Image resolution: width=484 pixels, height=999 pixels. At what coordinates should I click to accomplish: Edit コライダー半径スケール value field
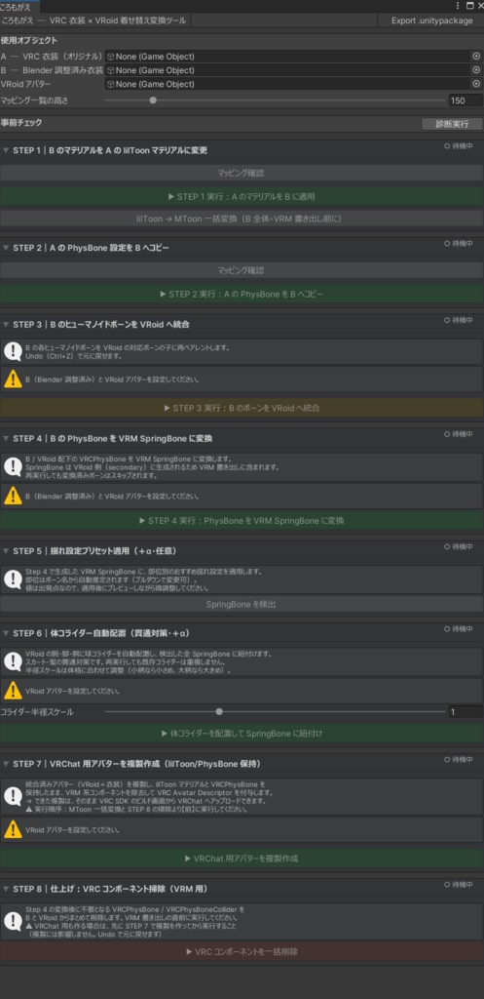coord(465,711)
